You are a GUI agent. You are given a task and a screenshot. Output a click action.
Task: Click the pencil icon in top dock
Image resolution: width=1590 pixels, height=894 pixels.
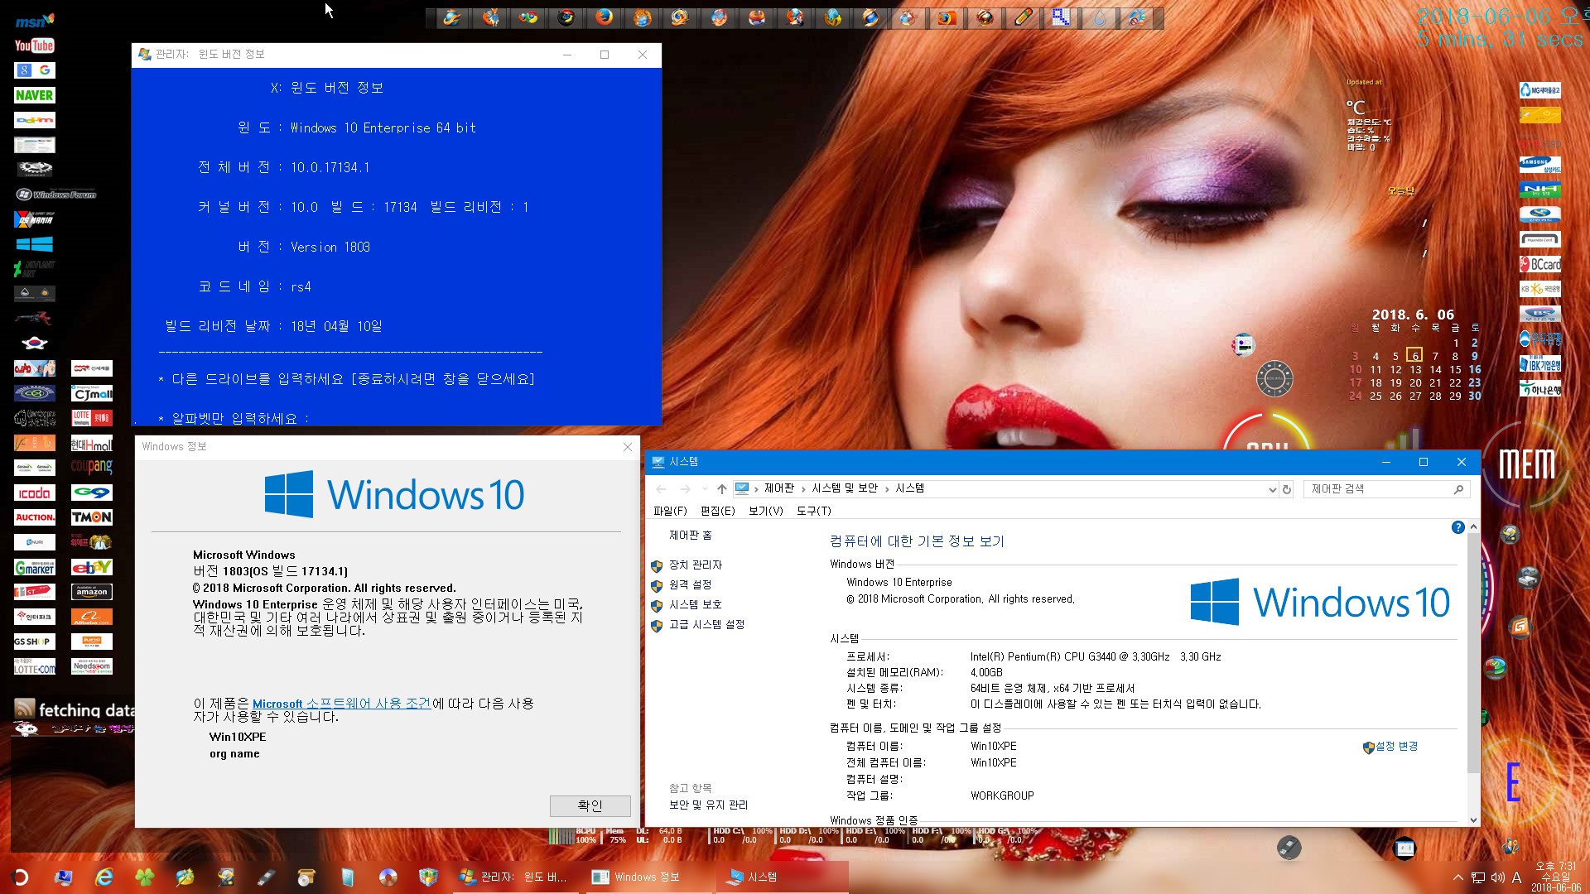click(1024, 17)
